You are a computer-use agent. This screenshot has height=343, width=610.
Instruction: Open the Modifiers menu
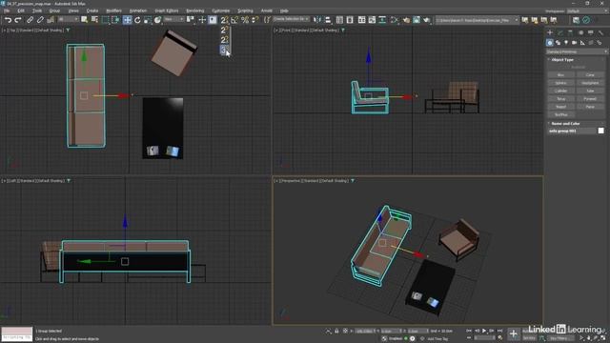click(113, 10)
